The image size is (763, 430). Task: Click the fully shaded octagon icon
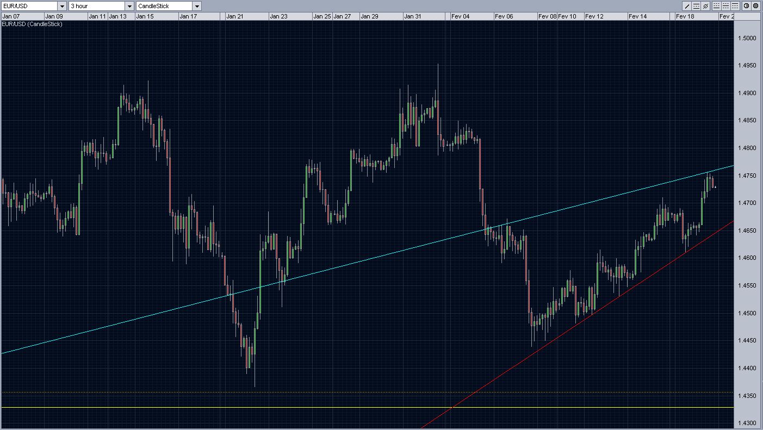(756, 6)
